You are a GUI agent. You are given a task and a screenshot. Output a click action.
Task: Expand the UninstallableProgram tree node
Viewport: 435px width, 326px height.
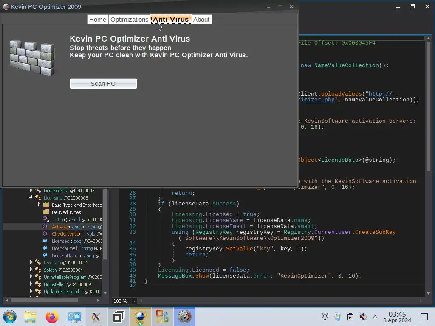(x=31, y=277)
